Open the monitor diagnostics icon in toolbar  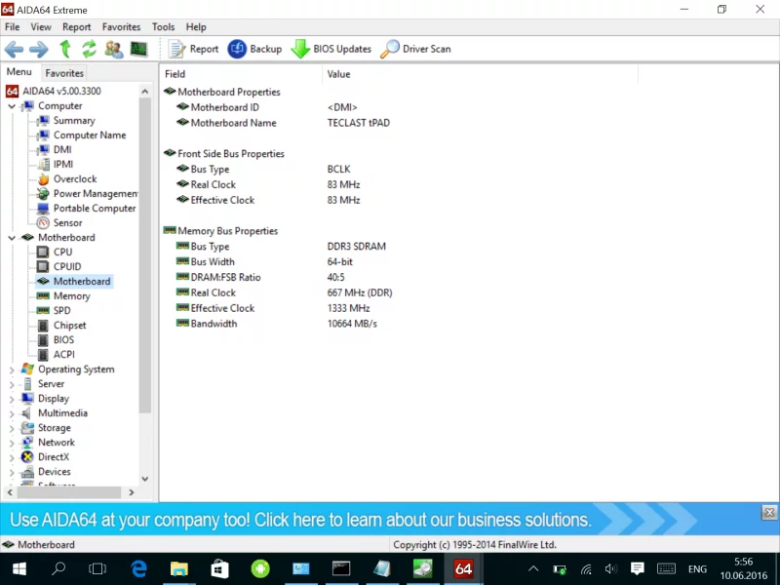[138, 49]
